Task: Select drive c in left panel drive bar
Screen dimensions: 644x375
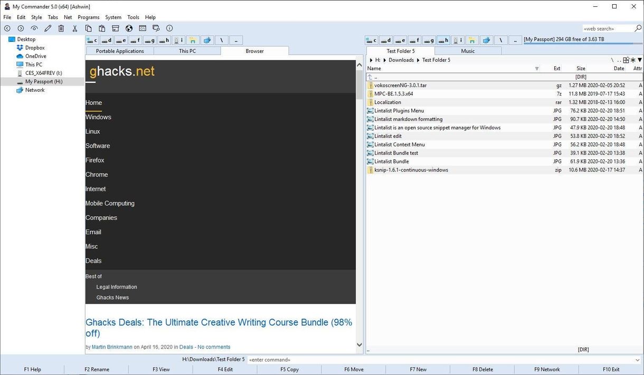Action: click(92, 40)
